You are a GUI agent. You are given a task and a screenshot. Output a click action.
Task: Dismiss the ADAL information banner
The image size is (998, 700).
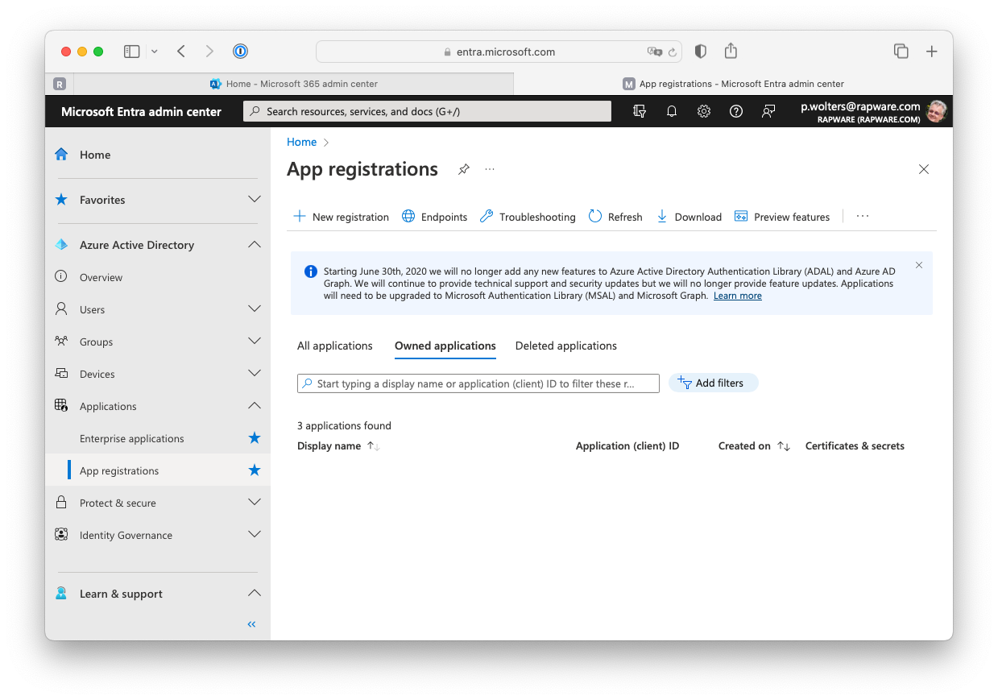[919, 265]
